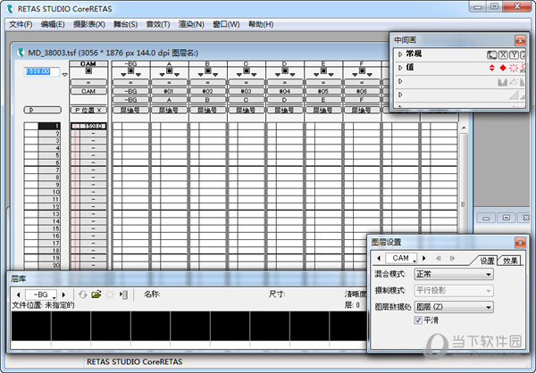Click the 层编号 button in column A
The height and width of the screenshot is (373, 536).
pos(169,110)
